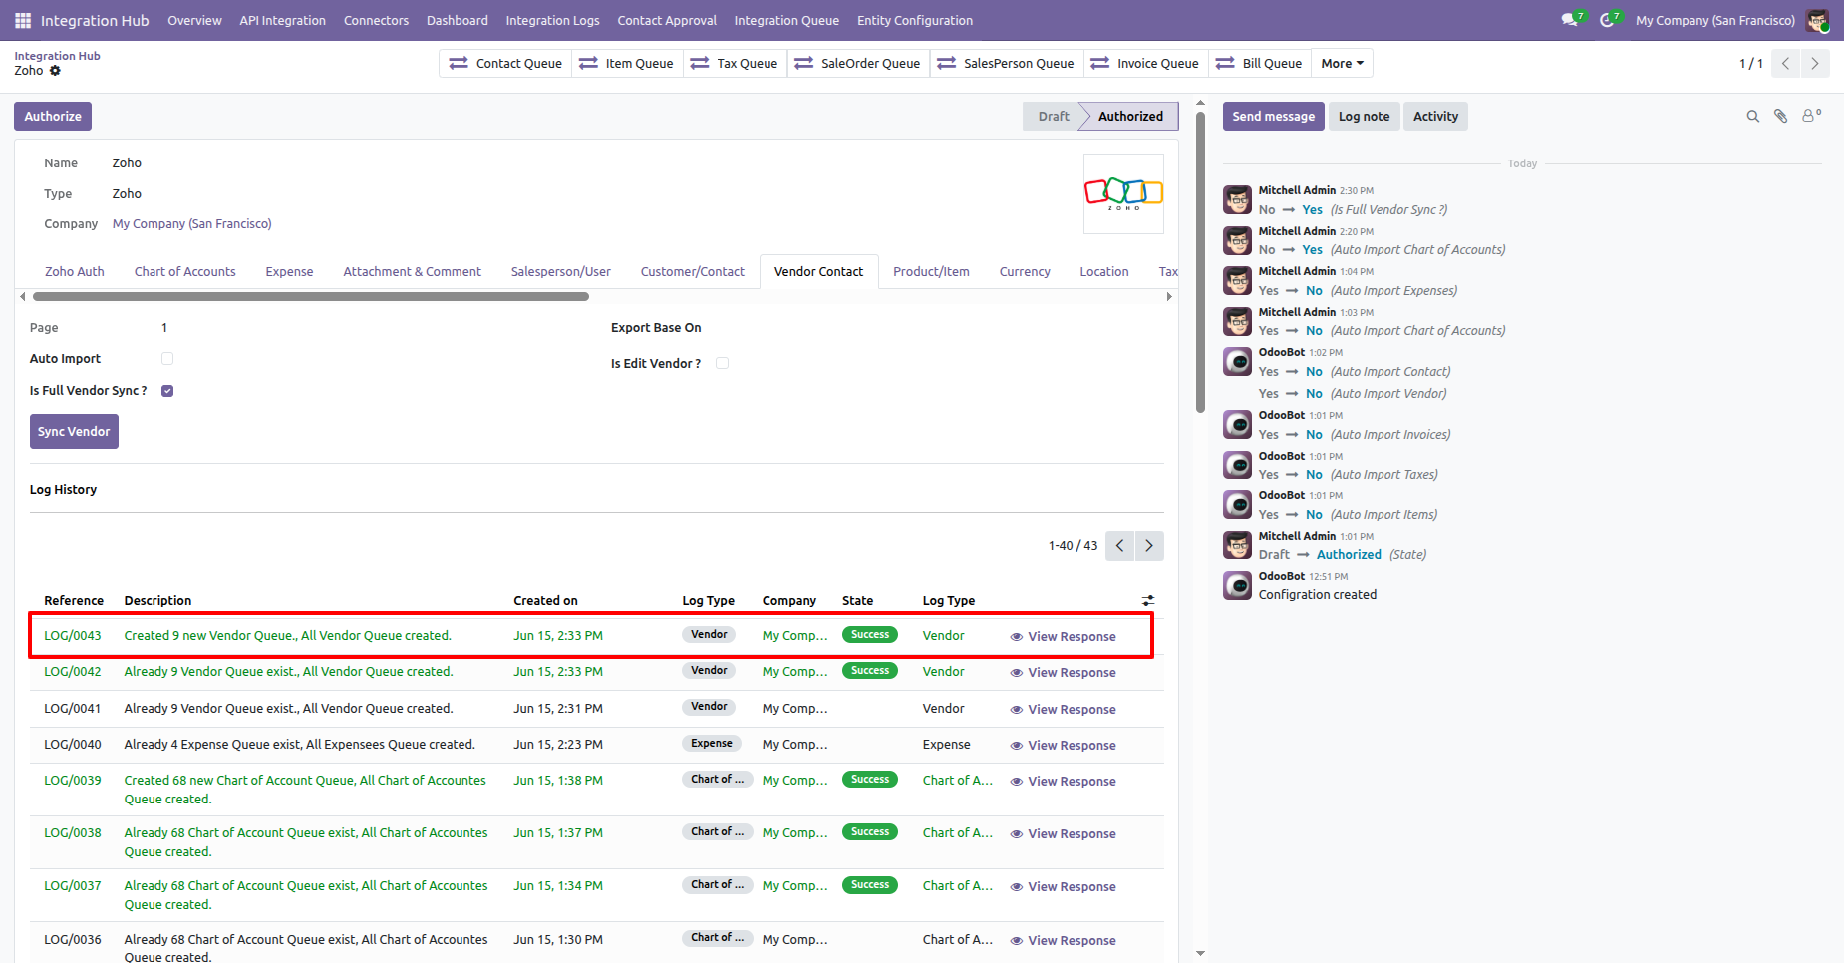Screen dimensions: 1844x963
Task: Open the Overview menu
Action: [194, 20]
